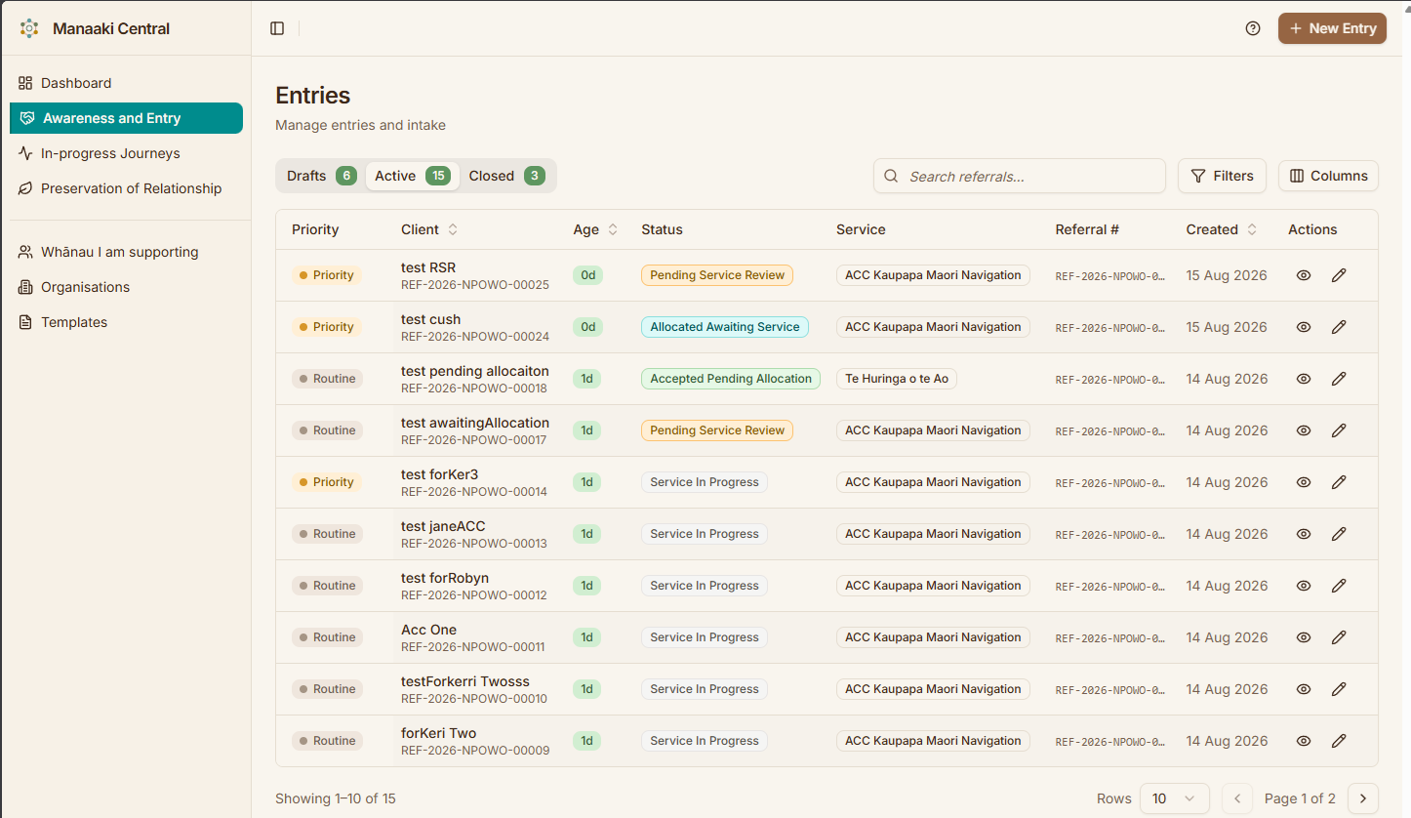
Task: Toggle the sidebar collapse icon
Action: pyautogui.click(x=277, y=28)
